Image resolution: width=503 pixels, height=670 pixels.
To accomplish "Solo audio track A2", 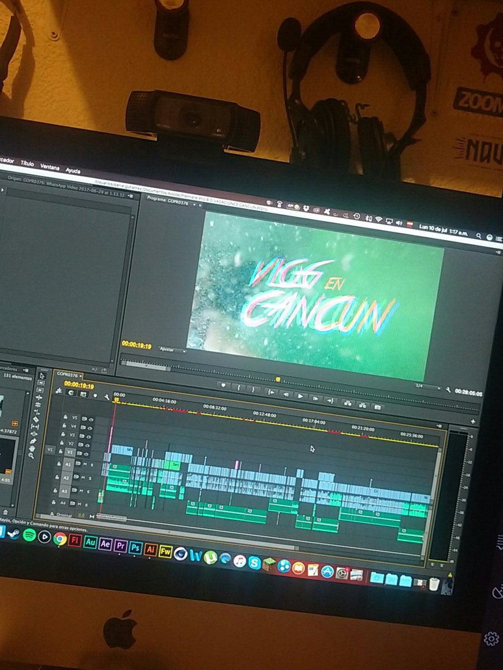I will [x=90, y=478].
